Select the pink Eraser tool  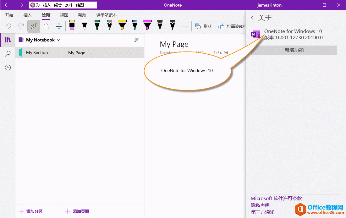click(72, 26)
